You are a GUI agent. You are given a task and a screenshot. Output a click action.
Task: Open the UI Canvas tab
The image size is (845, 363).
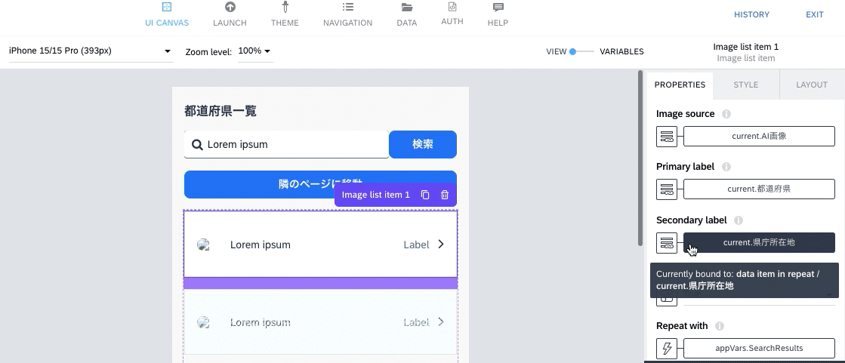(167, 14)
